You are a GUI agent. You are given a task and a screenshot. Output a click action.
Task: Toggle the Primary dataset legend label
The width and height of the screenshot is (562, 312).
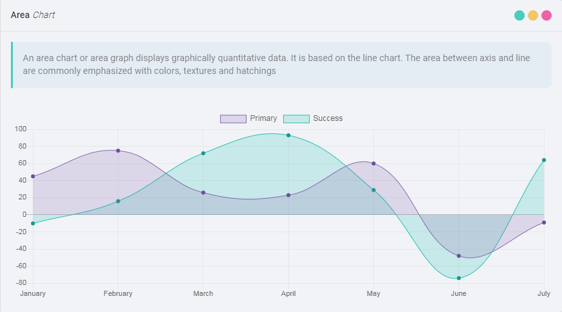[x=263, y=118]
